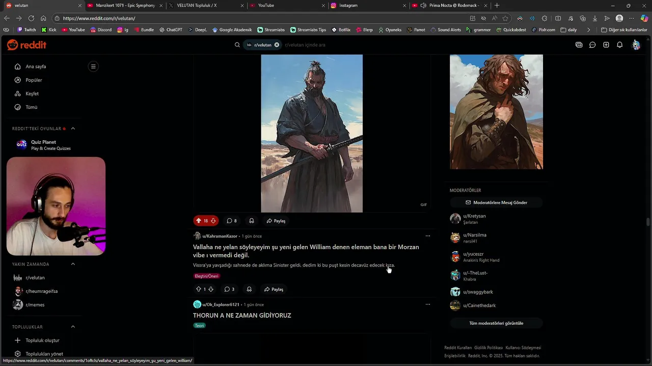The width and height of the screenshot is (652, 366).
Task: Reload the page with the refresh icon
Action: tap(31, 18)
